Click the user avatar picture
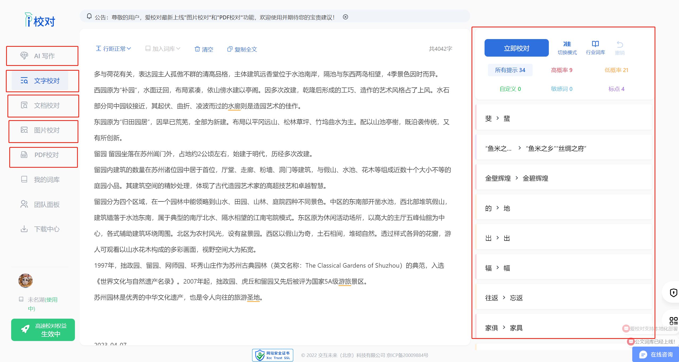The width and height of the screenshot is (679, 362). [26, 281]
